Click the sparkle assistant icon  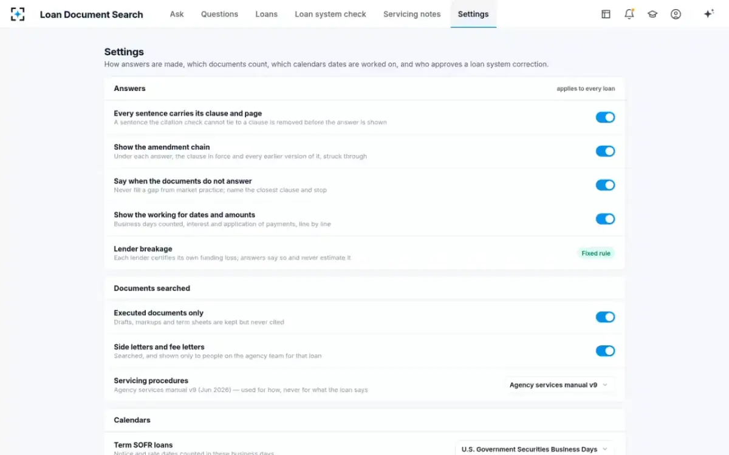click(x=708, y=14)
